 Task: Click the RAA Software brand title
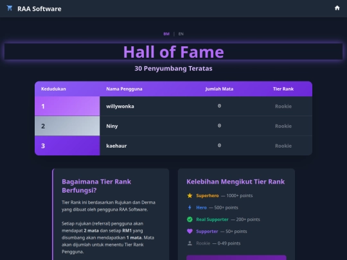click(39, 9)
